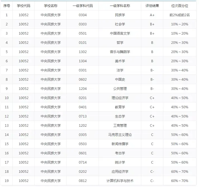Image resolution: width=199 pixels, height=187 pixels.
Task: Select the 民族学 discipline cell
Action: click(x=120, y=15)
